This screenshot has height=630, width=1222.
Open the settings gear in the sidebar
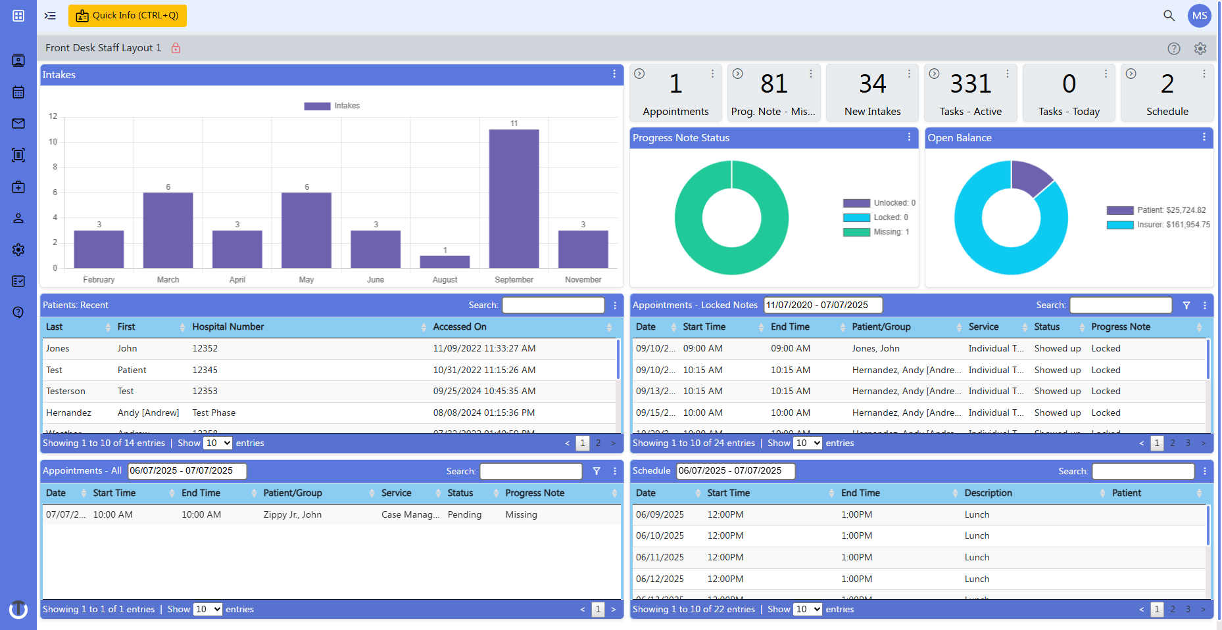18,250
